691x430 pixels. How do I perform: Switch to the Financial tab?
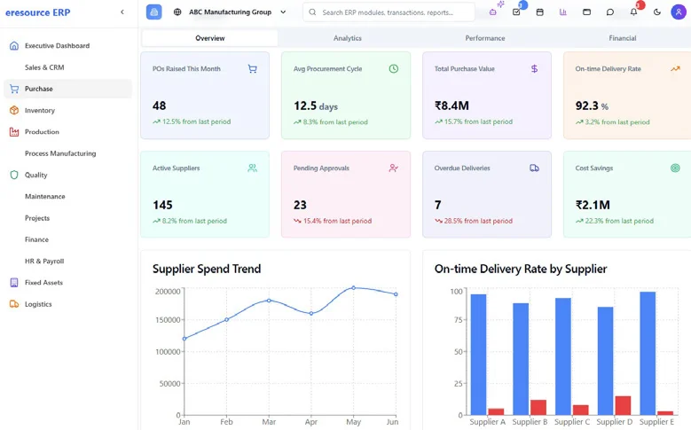pyautogui.click(x=622, y=38)
